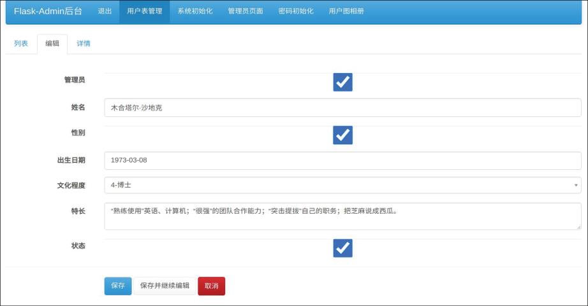The width and height of the screenshot is (588, 306).
Task: Click inside the 特长 text area
Action: point(342,216)
